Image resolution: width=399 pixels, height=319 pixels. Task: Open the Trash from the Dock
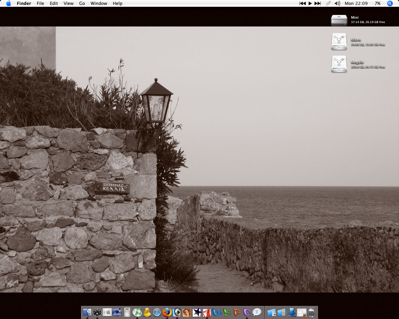click(x=312, y=312)
